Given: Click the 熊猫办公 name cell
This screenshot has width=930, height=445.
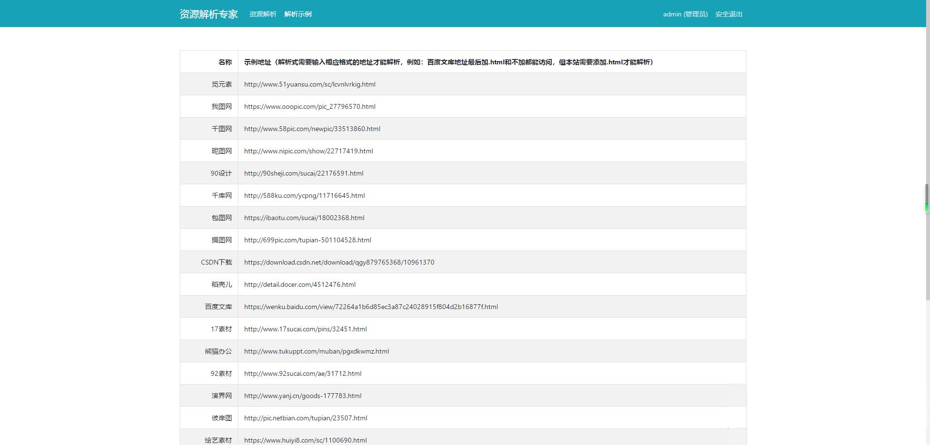Looking at the screenshot, I should 209,351.
